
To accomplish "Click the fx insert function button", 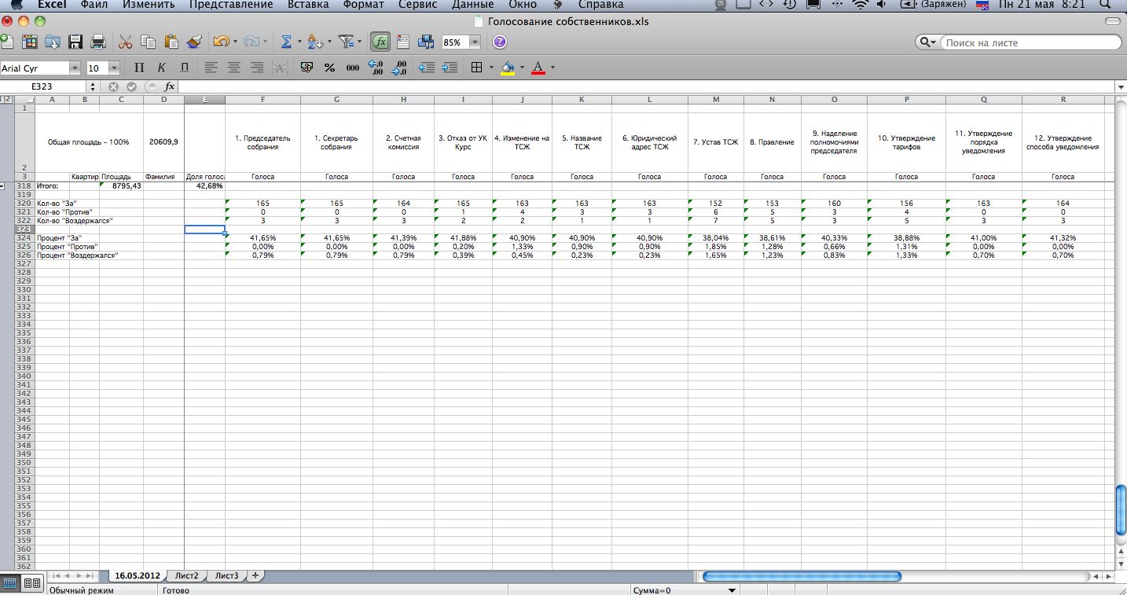I will pos(170,86).
